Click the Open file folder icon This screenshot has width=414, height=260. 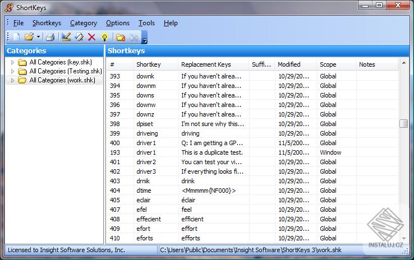click(29, 37)
